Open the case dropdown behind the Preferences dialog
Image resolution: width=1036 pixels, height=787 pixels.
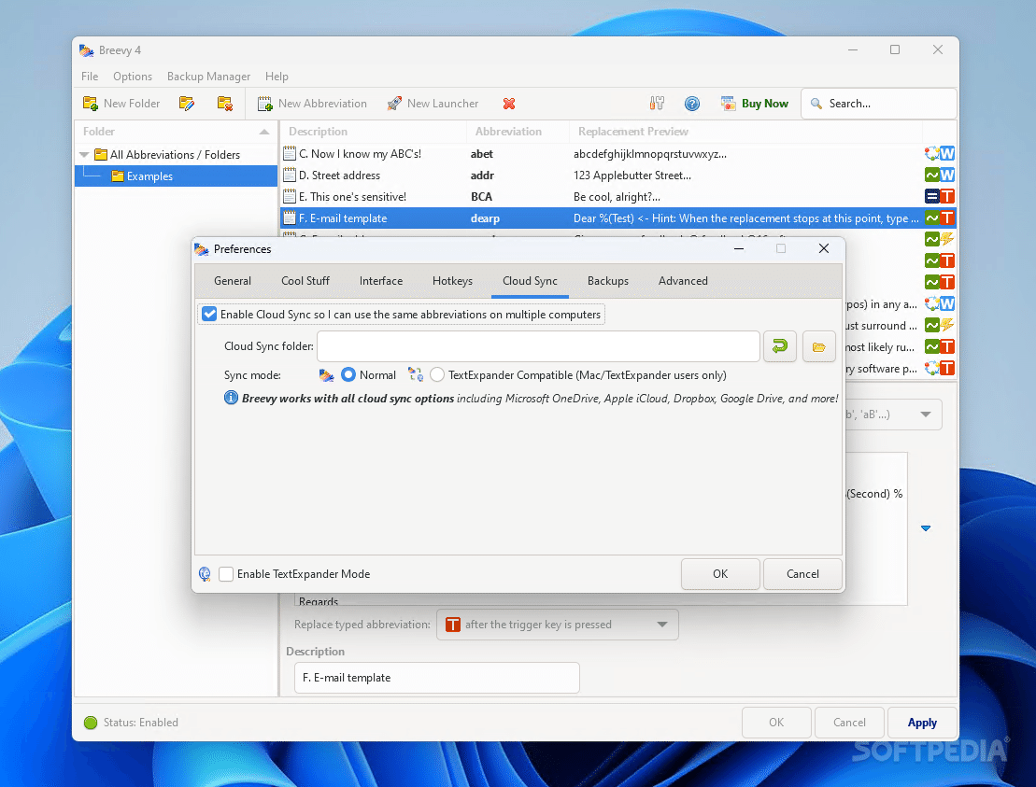coord(926,415)
